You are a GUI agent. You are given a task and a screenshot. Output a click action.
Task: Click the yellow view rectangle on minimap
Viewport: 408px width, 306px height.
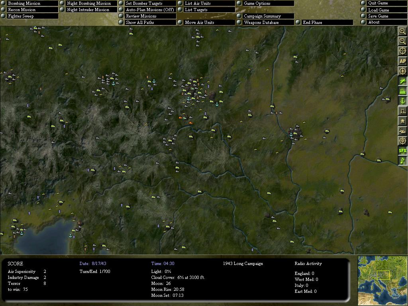383,275
